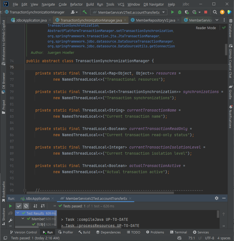The image size is (234, 241).
Task: Open Search Everywhere with the magnifier icon
Action: [215, 12]
